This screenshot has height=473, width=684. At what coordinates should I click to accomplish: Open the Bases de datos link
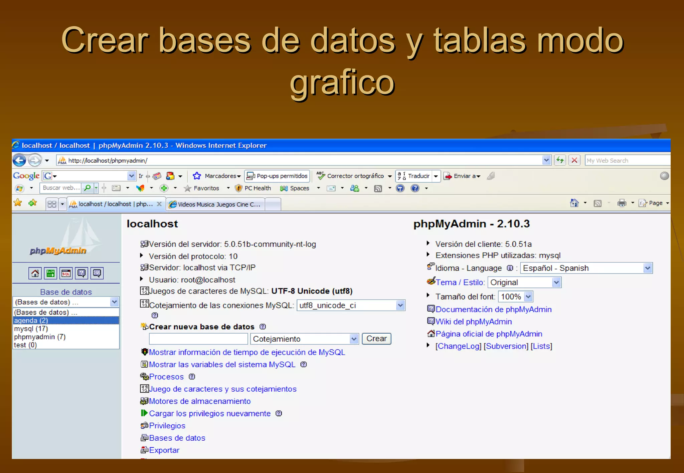(x=177, y=438)
